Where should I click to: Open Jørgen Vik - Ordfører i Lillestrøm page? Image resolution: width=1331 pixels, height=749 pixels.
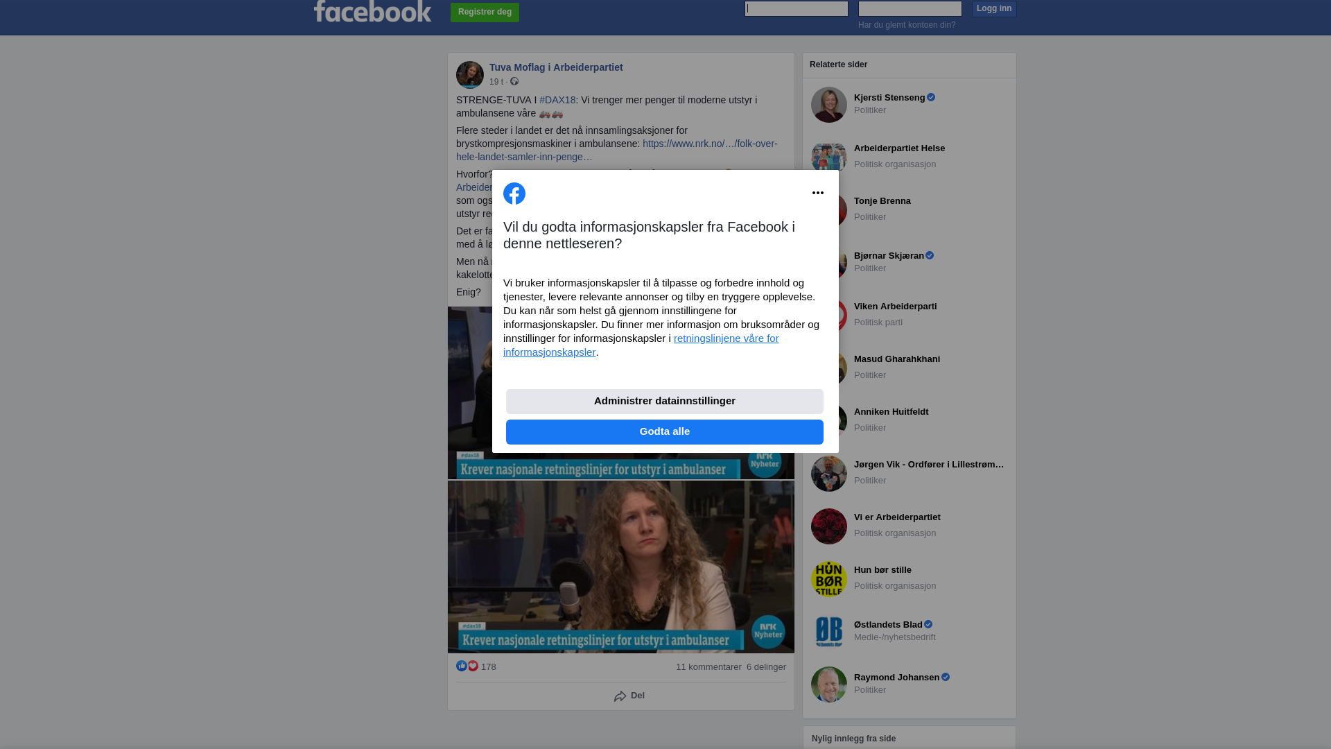tap(929, 465)
